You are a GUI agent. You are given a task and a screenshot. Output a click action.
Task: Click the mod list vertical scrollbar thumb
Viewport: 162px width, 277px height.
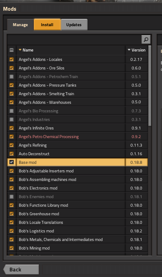[150, 86]
